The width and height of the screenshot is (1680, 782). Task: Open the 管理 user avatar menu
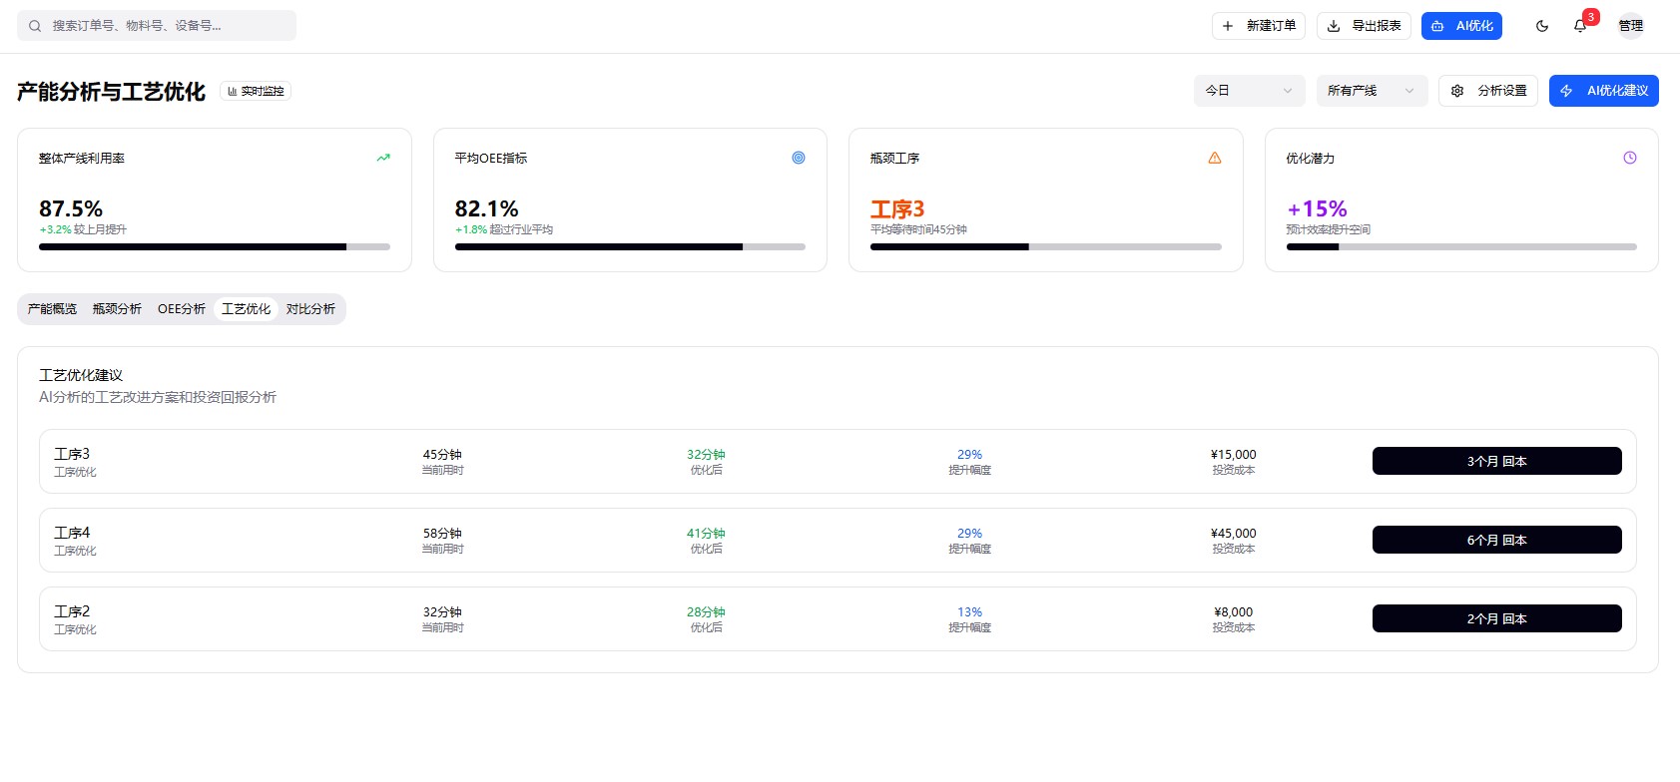(x=1631, y=26)
